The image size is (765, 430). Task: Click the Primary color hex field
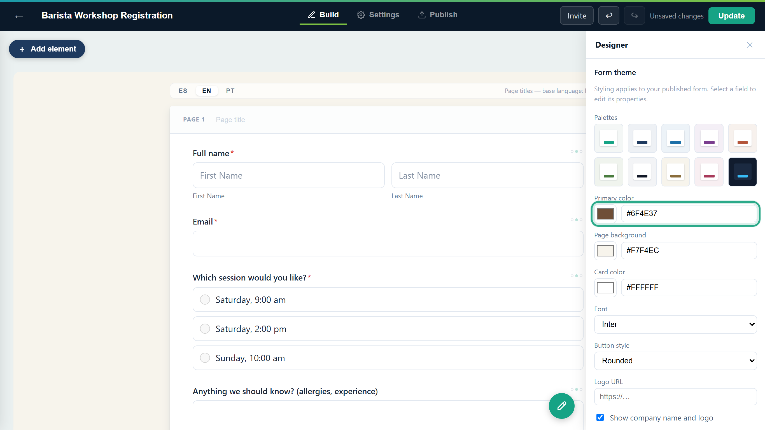click(689, 214)
